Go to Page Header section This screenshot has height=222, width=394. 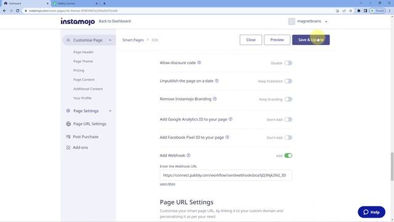(x=84, y=52)
